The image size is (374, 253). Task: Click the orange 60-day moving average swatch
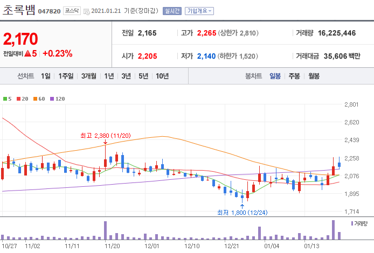pyautogui.click(x=36, y=99)
